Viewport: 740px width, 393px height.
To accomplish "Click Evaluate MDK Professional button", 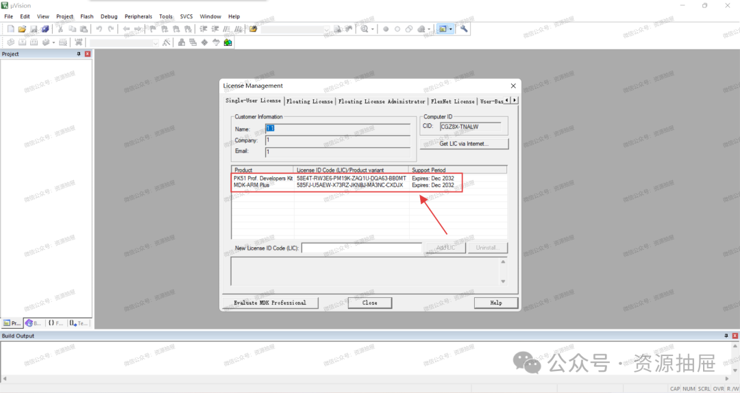I will coord(270,303).
